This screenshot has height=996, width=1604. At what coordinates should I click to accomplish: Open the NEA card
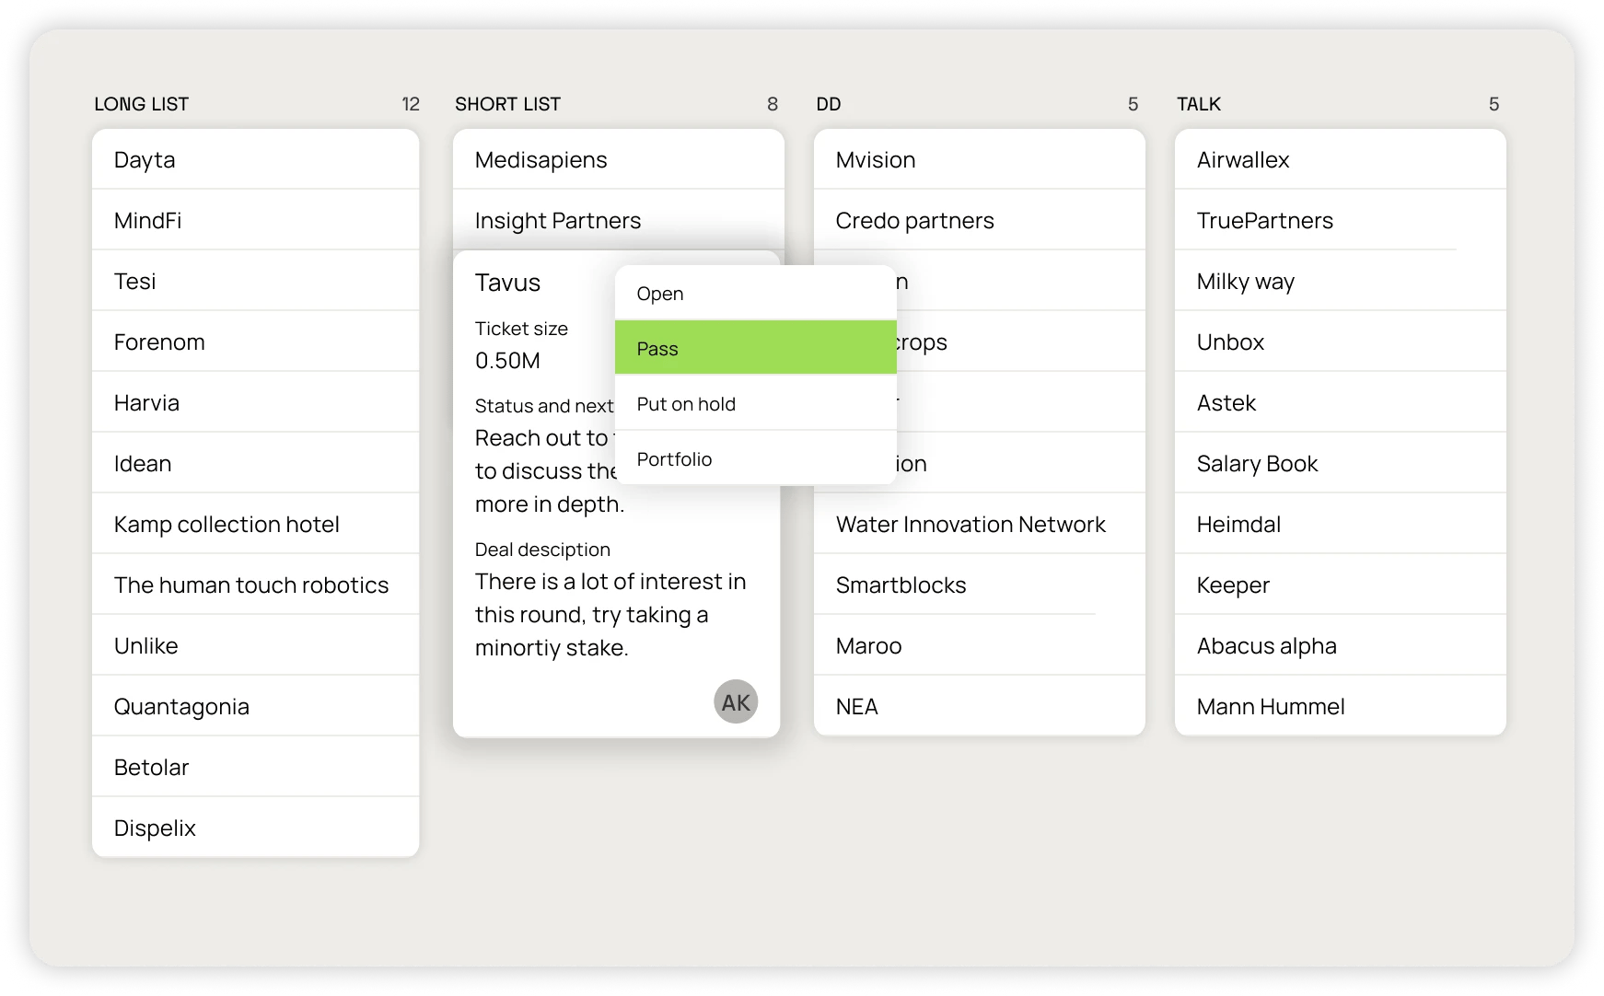[980, 706]
